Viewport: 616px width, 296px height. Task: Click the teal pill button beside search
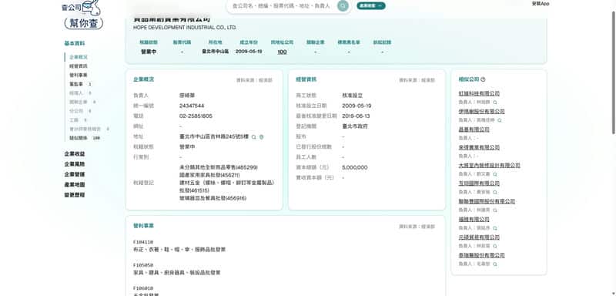pyautogui.click(x=371, y=5)
